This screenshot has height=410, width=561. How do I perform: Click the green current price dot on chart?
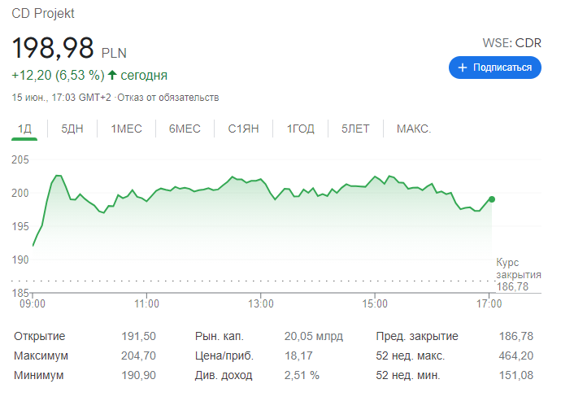(x=492, y=199)
